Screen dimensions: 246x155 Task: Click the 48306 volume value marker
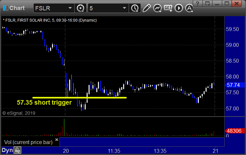(235, 131)
